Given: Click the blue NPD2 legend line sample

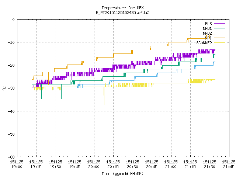Looking at the screenshot, I should click(x=219, y=33).
